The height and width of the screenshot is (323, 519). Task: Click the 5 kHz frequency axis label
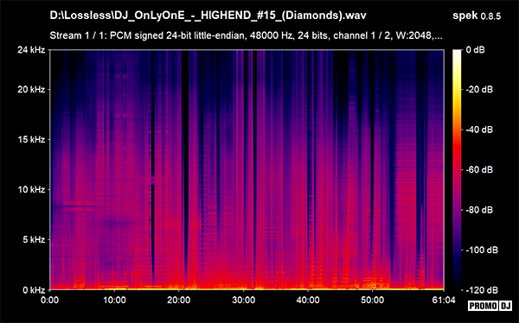[x=34, y=239]
